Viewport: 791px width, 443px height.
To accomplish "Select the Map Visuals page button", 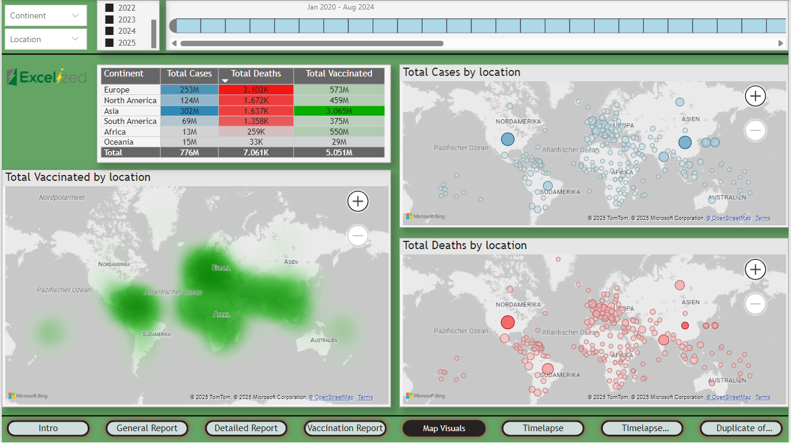I will pyautogui.click(x=444, y=428).
